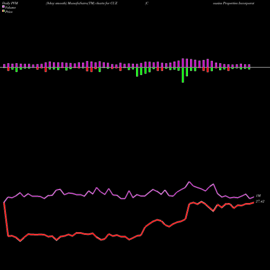The height and width of the screenshot is (270, 270).
Task: Click the 1M volume value label
Action: click(258, 195)
